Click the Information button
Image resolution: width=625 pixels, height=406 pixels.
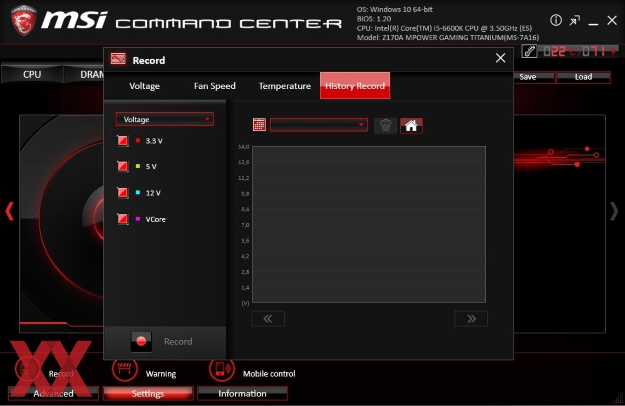242,393
